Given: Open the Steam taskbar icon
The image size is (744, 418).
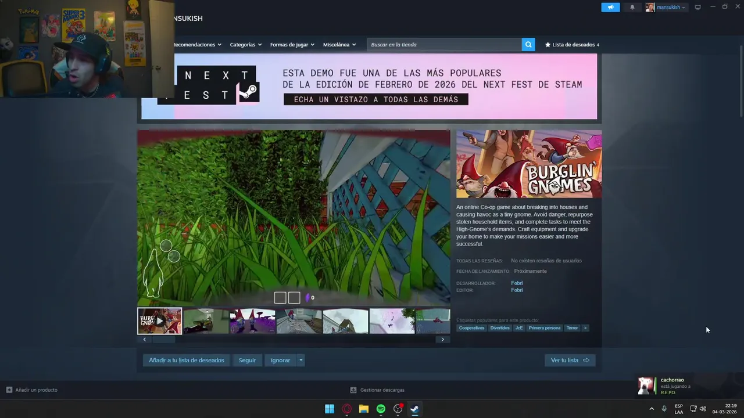Looking at the screenshot, I should tap(414, 409).
